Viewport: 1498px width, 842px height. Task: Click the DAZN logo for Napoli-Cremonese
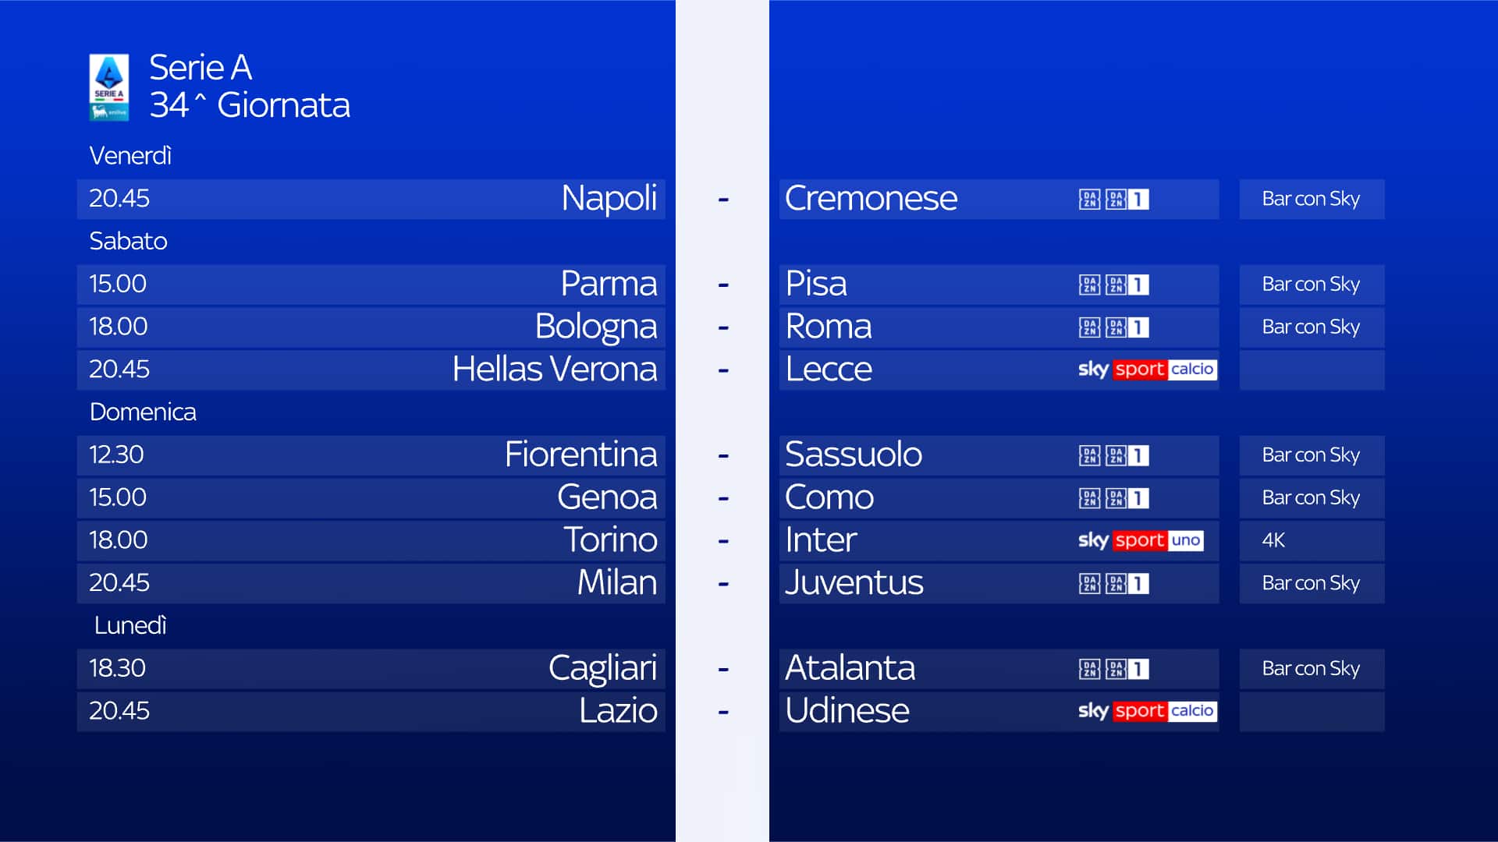[x=1089, y=200]
